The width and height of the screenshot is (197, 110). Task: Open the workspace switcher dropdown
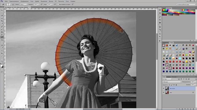pos(186,4)
